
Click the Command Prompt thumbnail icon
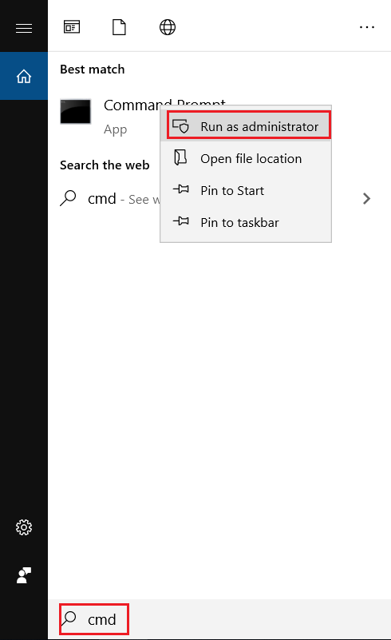point(76,111)
